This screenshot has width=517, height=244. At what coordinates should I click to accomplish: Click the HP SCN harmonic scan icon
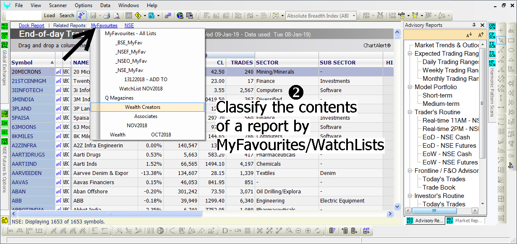pyautogui.click(x=492, y=63)
